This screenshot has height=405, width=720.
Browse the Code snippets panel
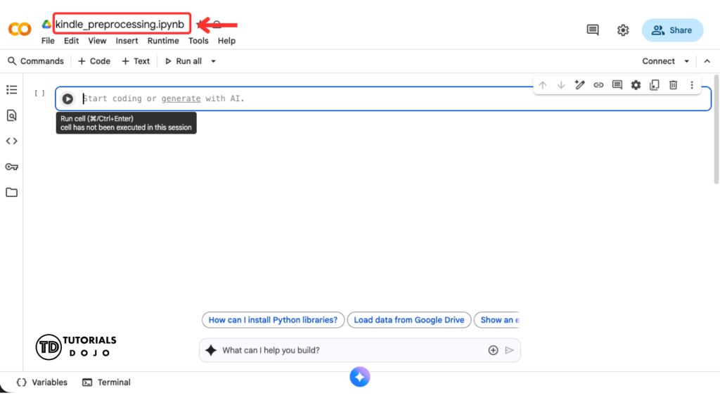point(11,140)
